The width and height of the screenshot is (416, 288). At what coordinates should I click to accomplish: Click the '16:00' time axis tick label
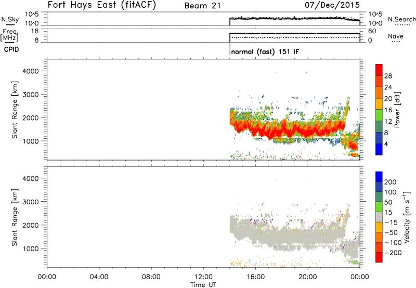pyautogui.click(x=256, y=277)
